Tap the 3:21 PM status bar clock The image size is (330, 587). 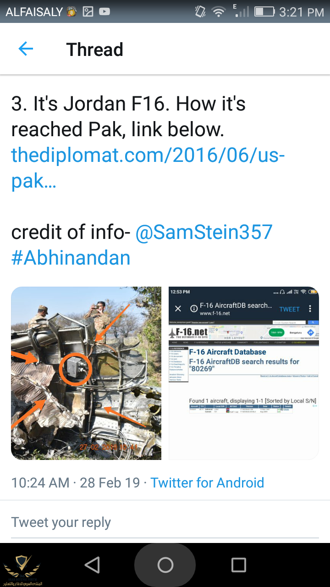[302, 12]
